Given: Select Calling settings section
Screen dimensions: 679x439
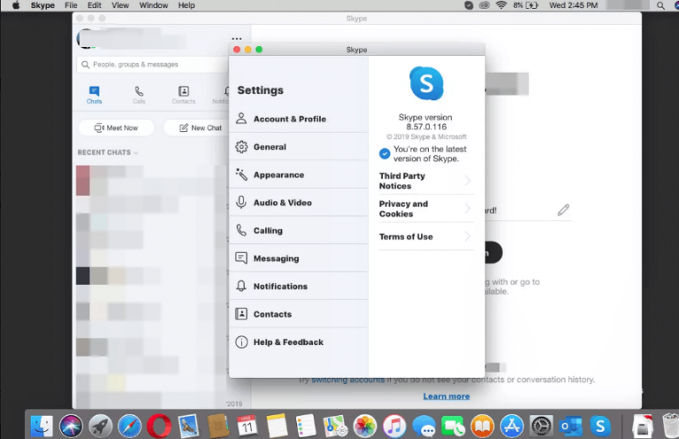Looking at the screenshot, I should 298,230.
